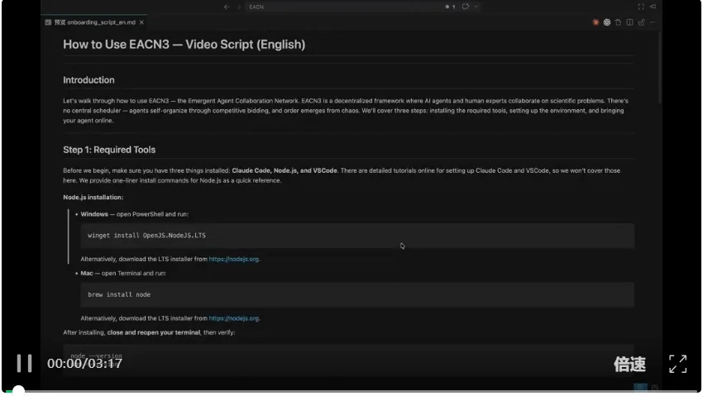Click the Mac bullet item text
The height and width of the screenshot is (396, 703).
pos(123,274)
